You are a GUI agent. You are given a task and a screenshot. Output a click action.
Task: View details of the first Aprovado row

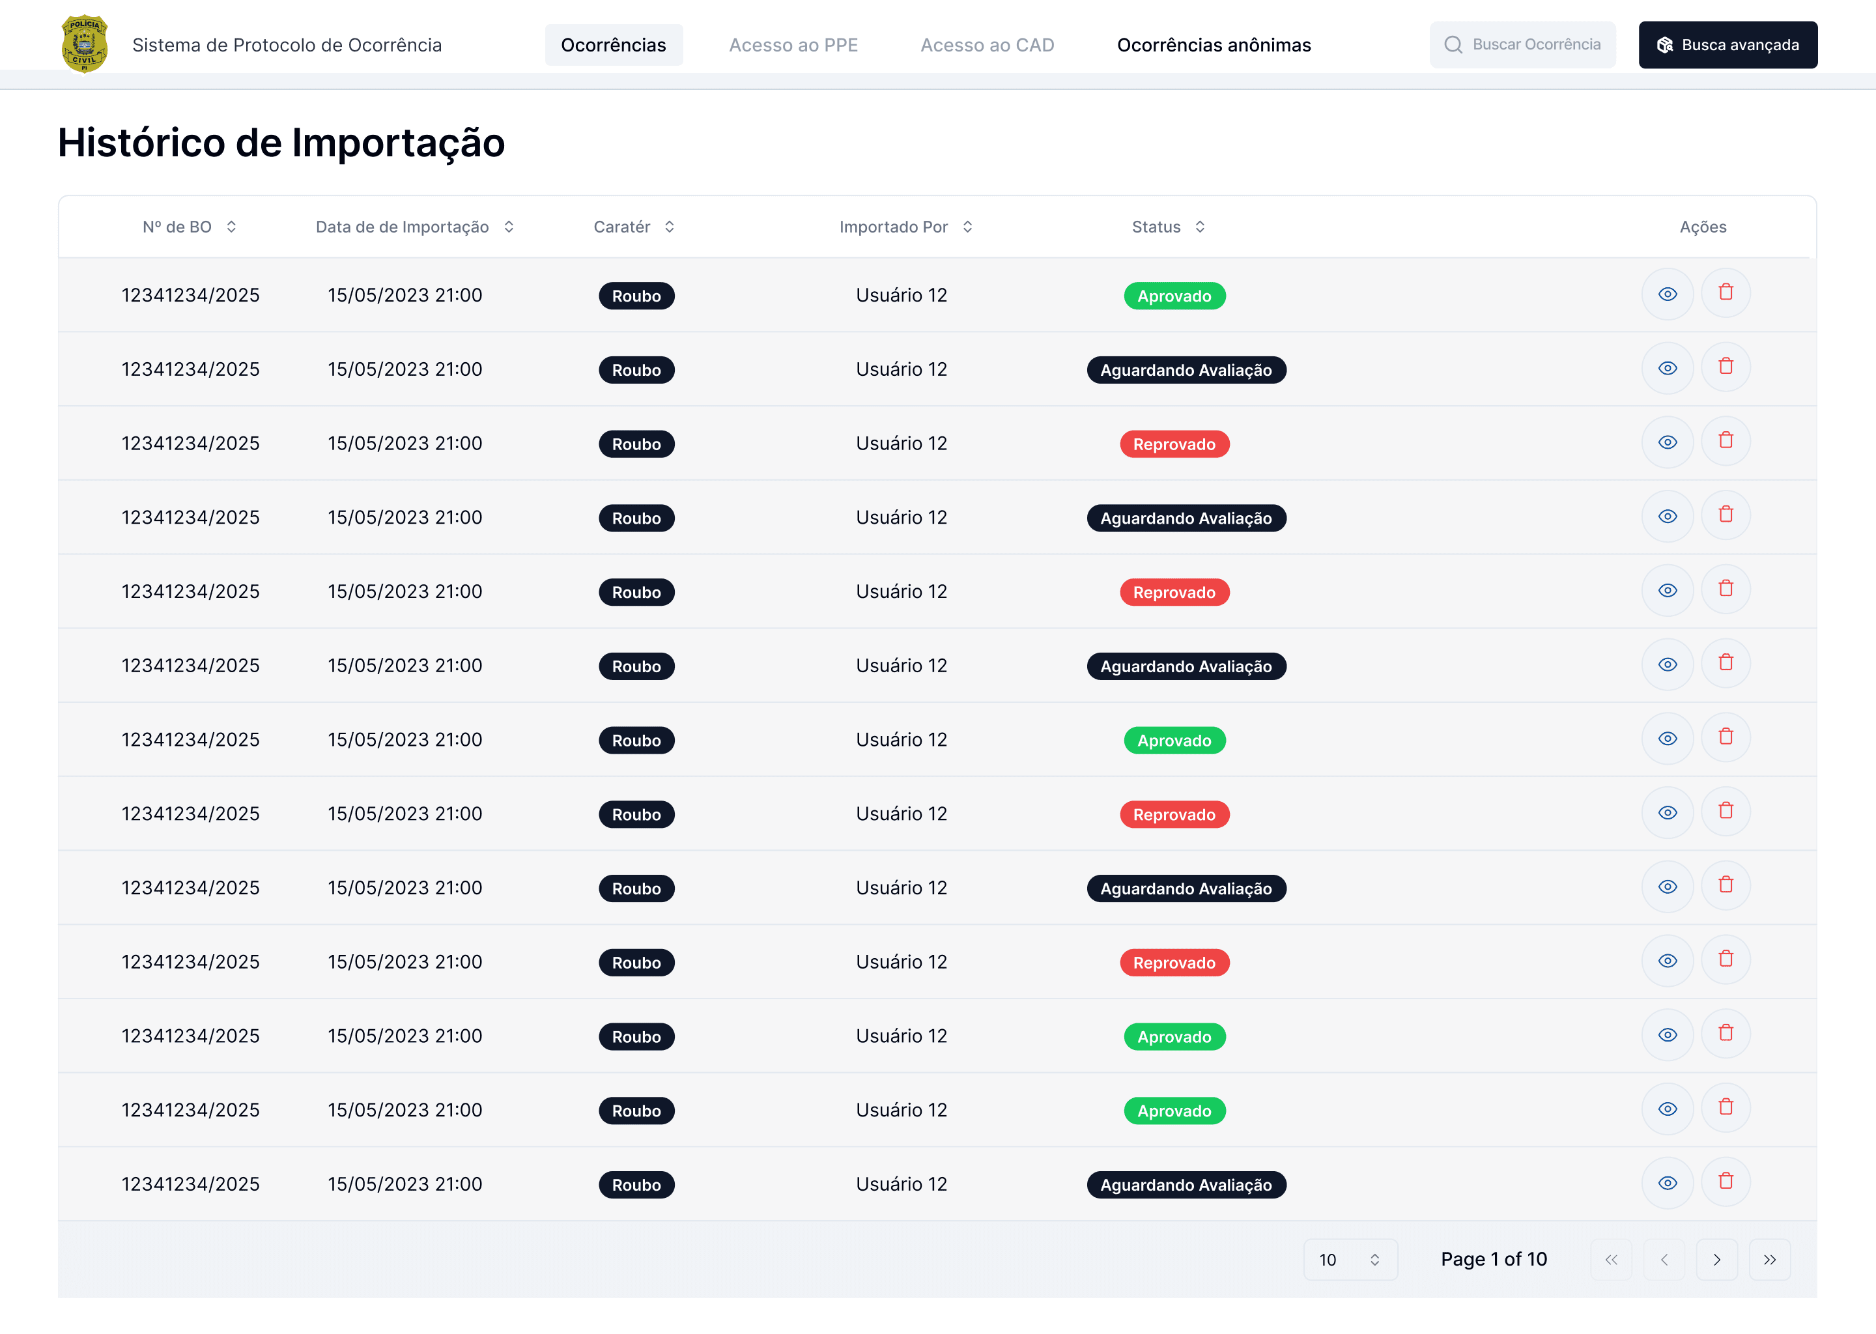(1666, 294)
